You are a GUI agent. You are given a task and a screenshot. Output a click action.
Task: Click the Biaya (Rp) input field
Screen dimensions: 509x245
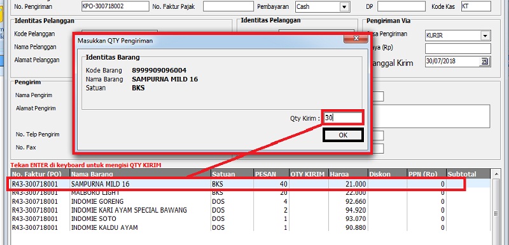458,48
